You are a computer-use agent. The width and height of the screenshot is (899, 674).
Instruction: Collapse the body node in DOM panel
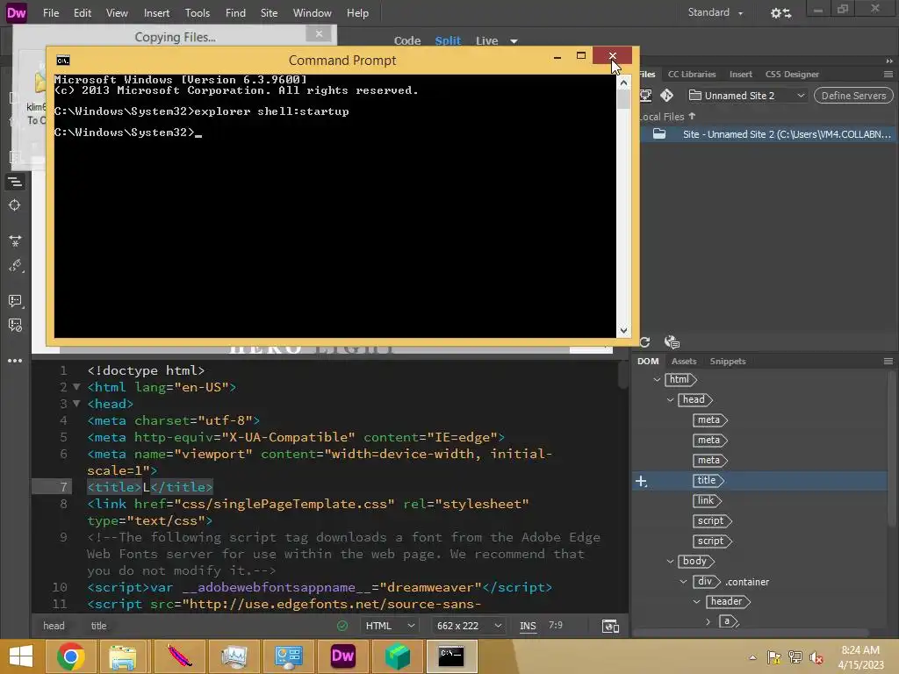[670, 561]
